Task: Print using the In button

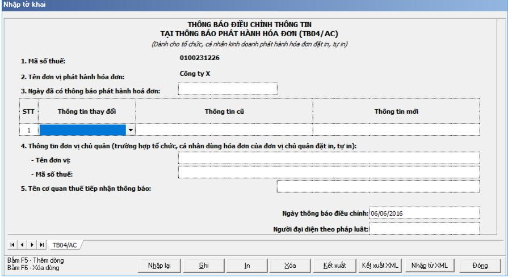Action: [x=247, y=266]
